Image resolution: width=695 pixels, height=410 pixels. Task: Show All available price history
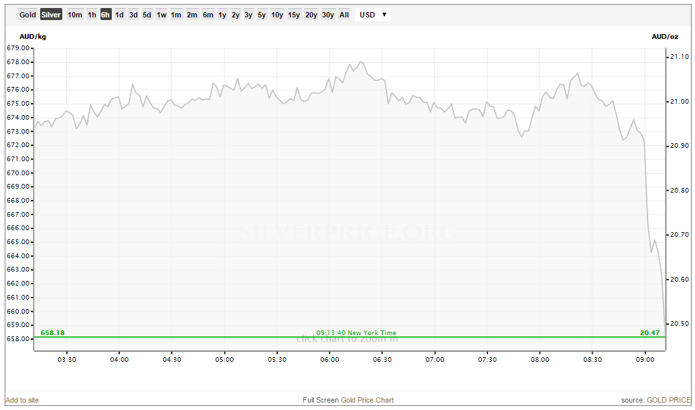click(x=344, y=15)
